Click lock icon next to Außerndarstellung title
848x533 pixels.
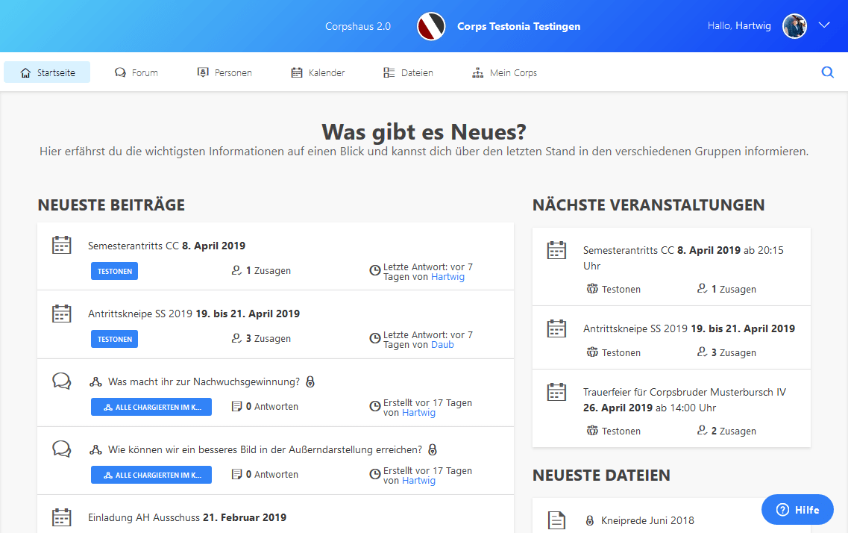433,449
